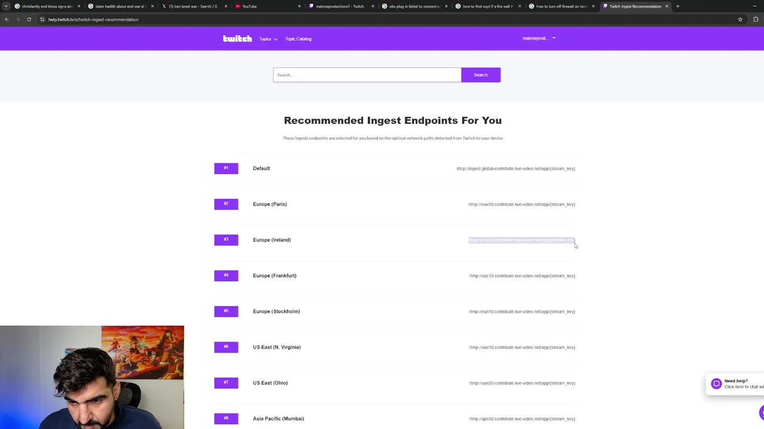Click the #6 rank badge
This screenshot has width=764, height=429.
coord(226,347)
